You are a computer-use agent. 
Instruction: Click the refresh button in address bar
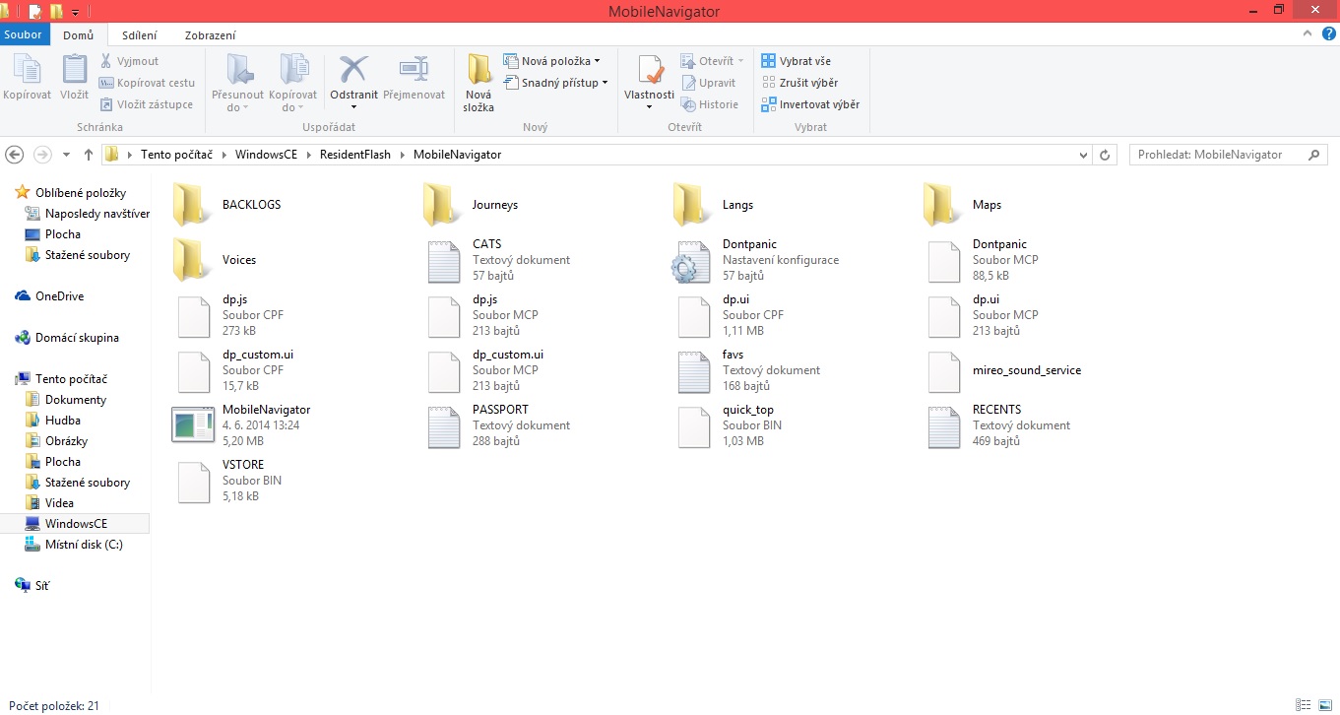1105,155
